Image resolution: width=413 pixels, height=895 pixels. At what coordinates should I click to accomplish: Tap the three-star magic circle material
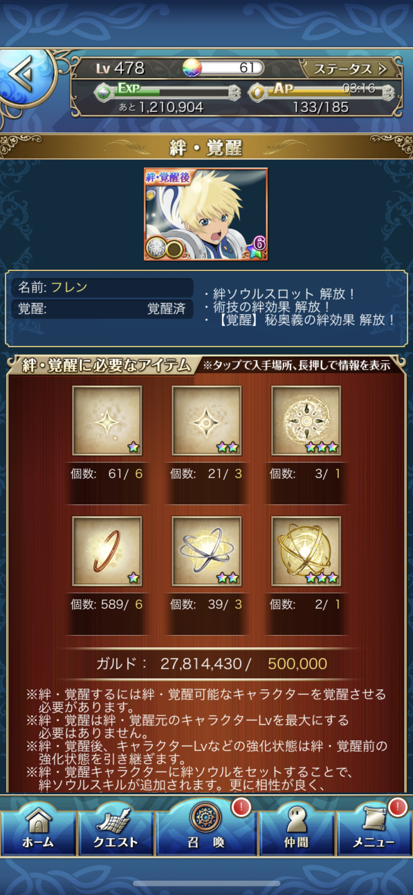point(306,421)
